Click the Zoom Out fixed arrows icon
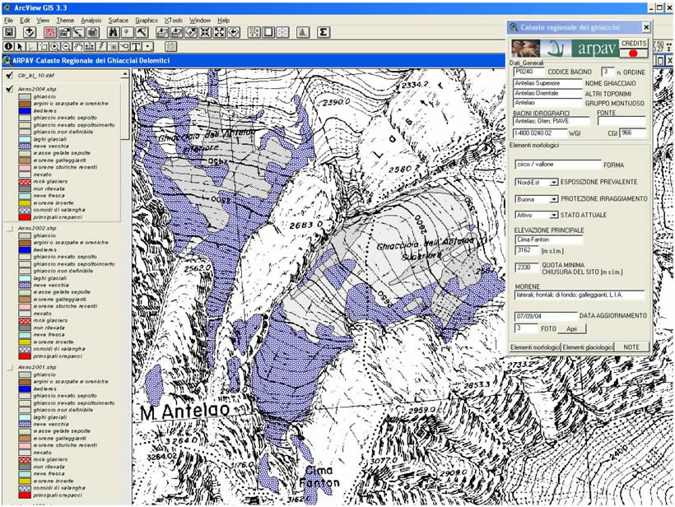 point(220,32)
